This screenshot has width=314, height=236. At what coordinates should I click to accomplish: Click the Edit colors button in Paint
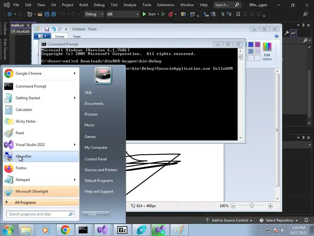tap(267, 52)
